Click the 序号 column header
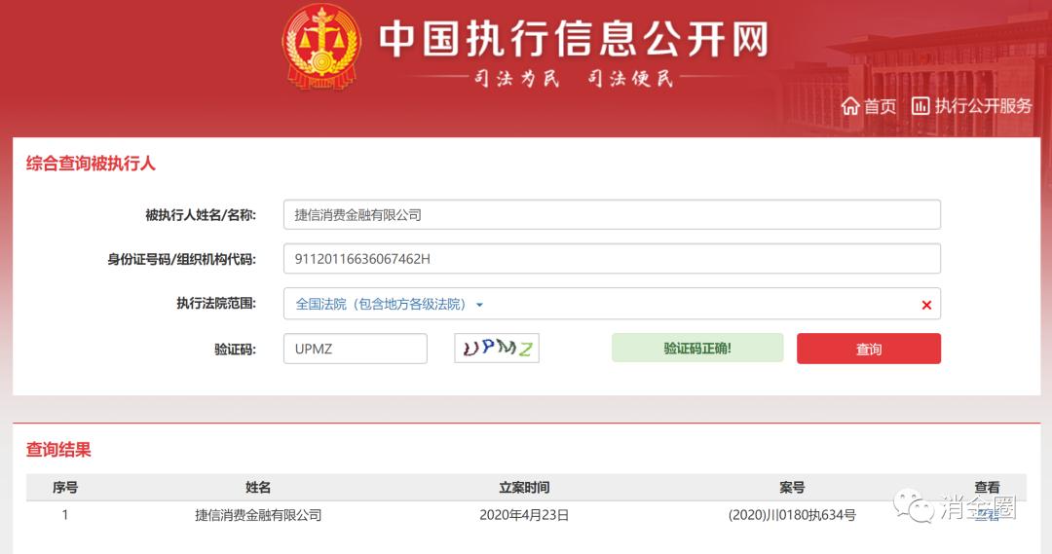Screen dimensions: 1052x554 tap(65, 488)
